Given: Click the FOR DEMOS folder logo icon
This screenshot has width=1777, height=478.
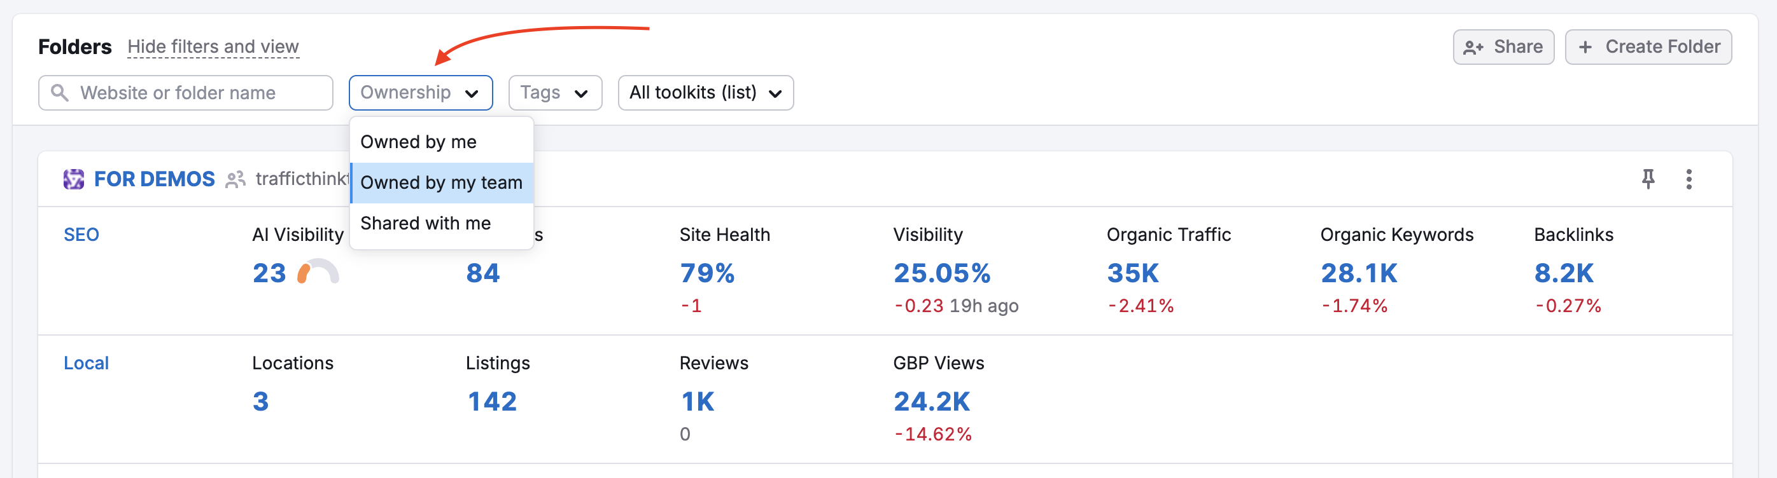Looking at the screenshot, I should pos(74,179).
